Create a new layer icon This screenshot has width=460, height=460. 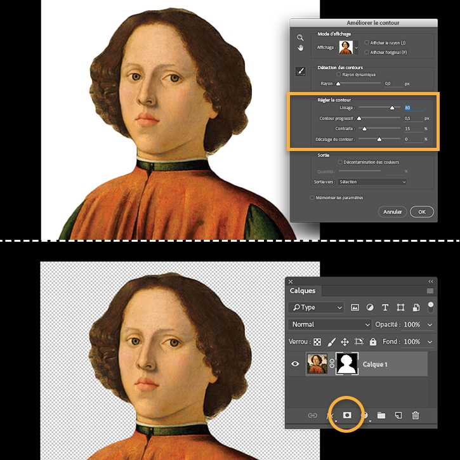[x=398, y=416]
